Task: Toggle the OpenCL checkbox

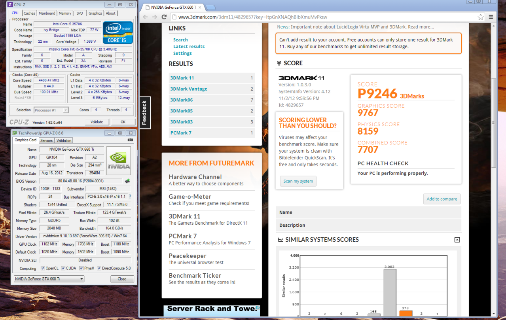Action: pyautogui.click(x=43, y=268)
